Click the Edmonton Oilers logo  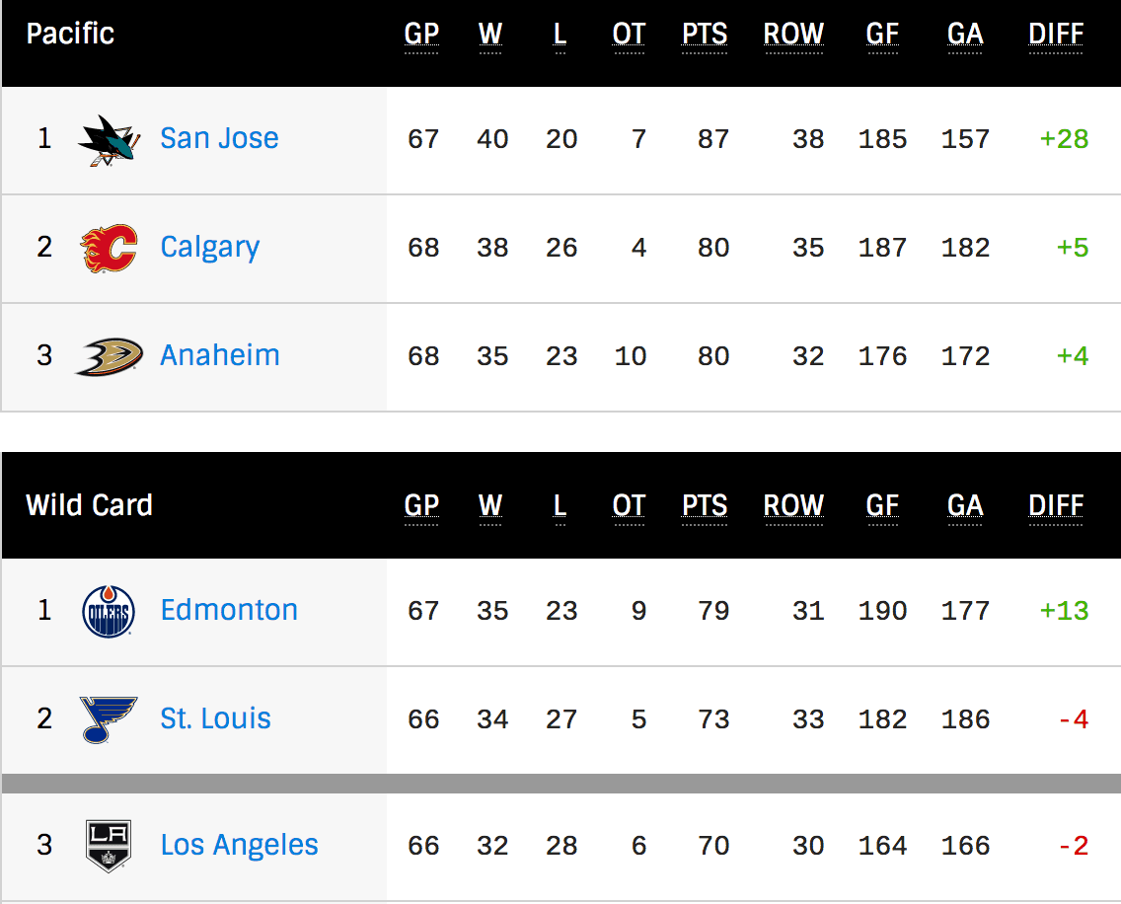[109, 611]
